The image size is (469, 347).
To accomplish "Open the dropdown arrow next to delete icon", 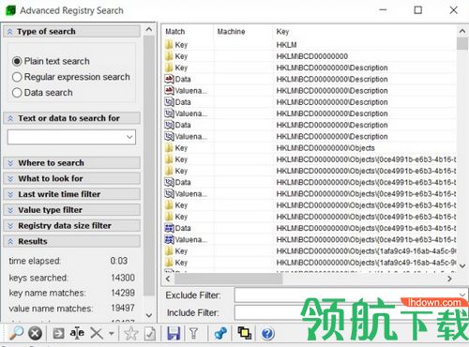I will tap(112, 334).
